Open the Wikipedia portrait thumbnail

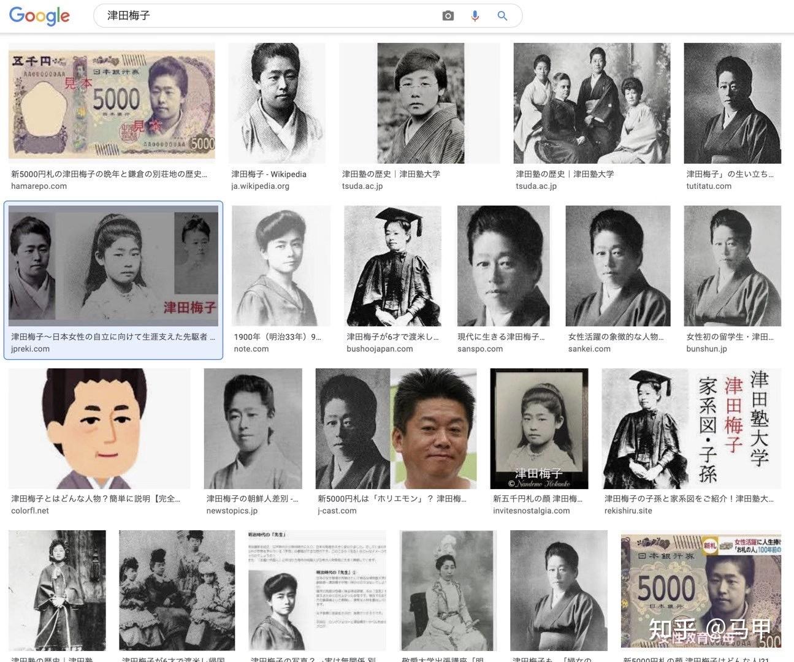(277, 103)
